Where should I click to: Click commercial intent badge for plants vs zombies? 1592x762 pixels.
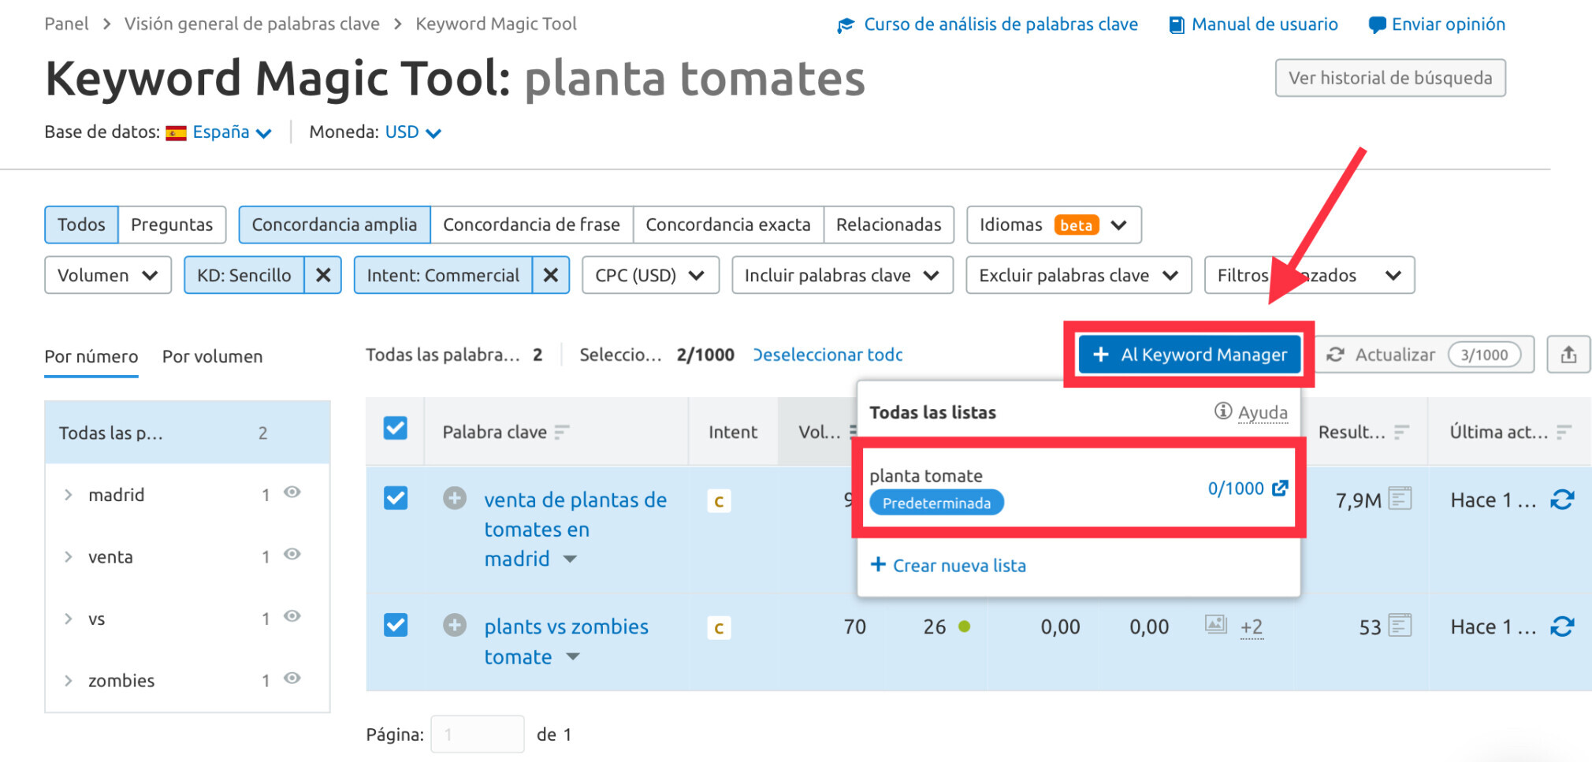(x=719, y=628)
